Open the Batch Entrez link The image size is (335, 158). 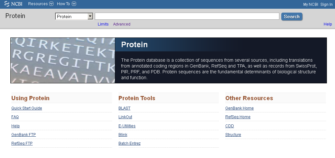point(129,143)
